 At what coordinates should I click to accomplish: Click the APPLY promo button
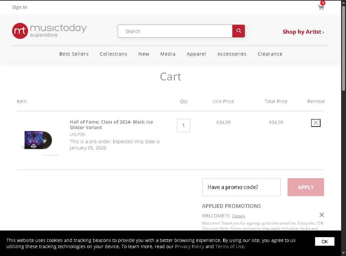305,187
